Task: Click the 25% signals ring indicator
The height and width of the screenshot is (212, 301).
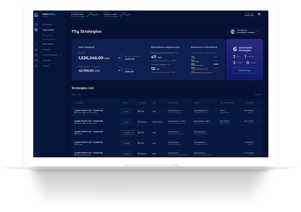Action: coord(119,70)
